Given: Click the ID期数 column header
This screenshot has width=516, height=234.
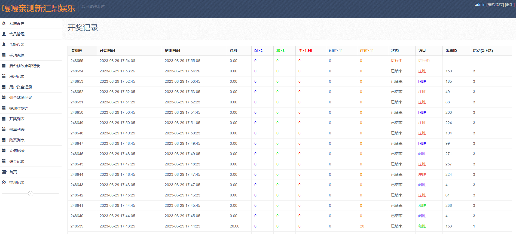Looking at the screenshot, I should 76,51.
